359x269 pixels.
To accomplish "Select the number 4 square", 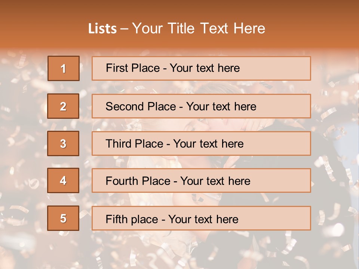I will (63, 180).
